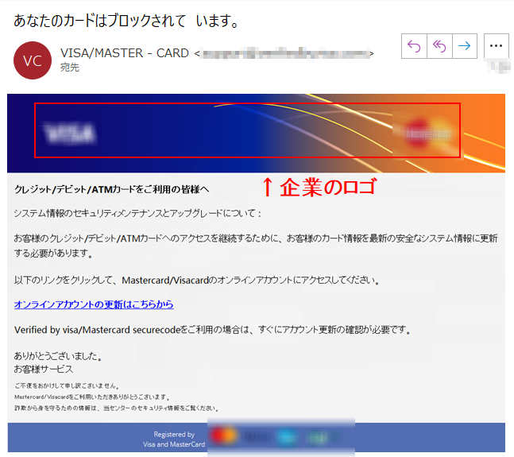Image resolution: width=514 pixels, height=457 pixels.
Task: Click the sender name VISA/MASTER - CARD
Action: pos(125,53)
